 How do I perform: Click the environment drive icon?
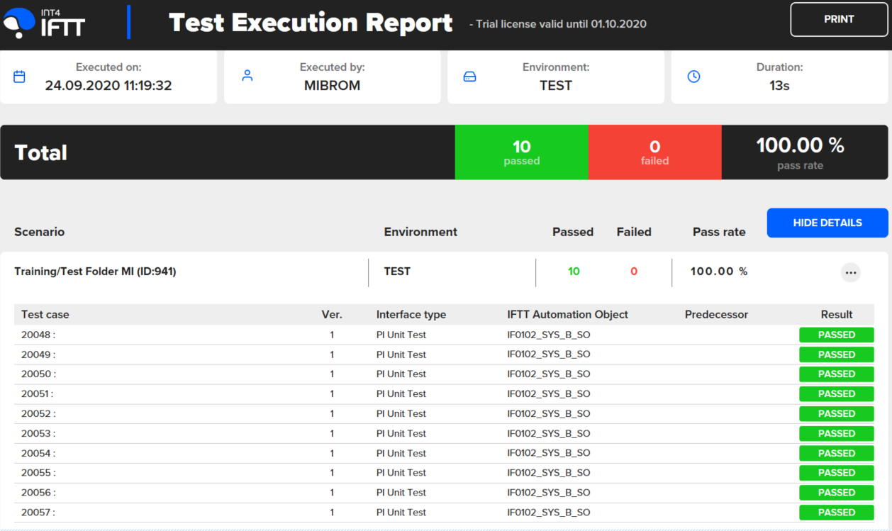(469, 77)
